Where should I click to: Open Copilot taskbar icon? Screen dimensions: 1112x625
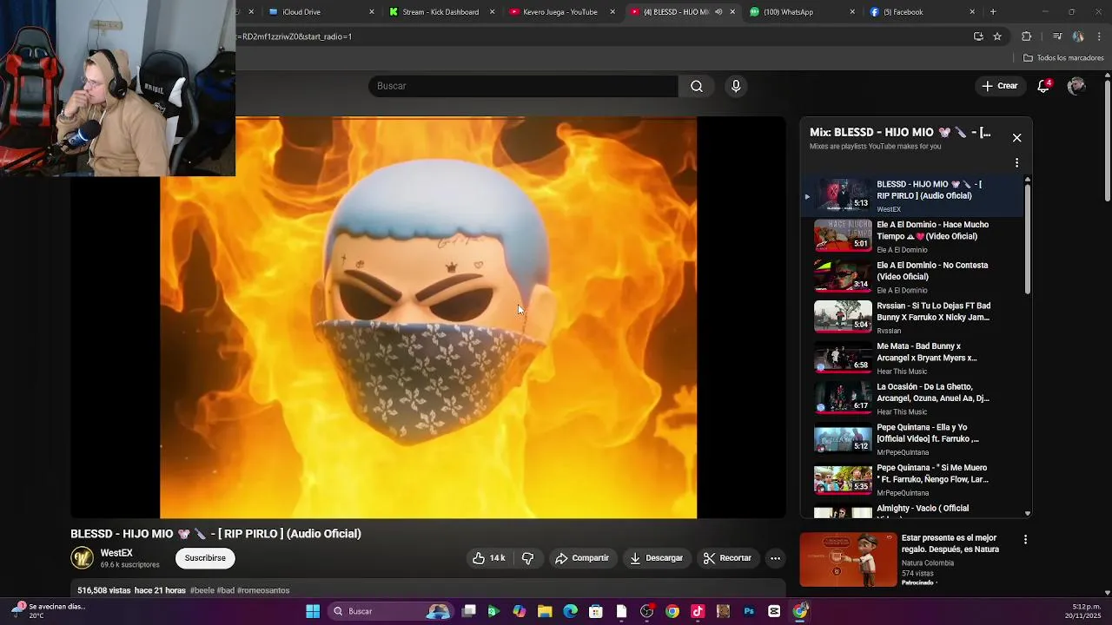coord(520,611)
